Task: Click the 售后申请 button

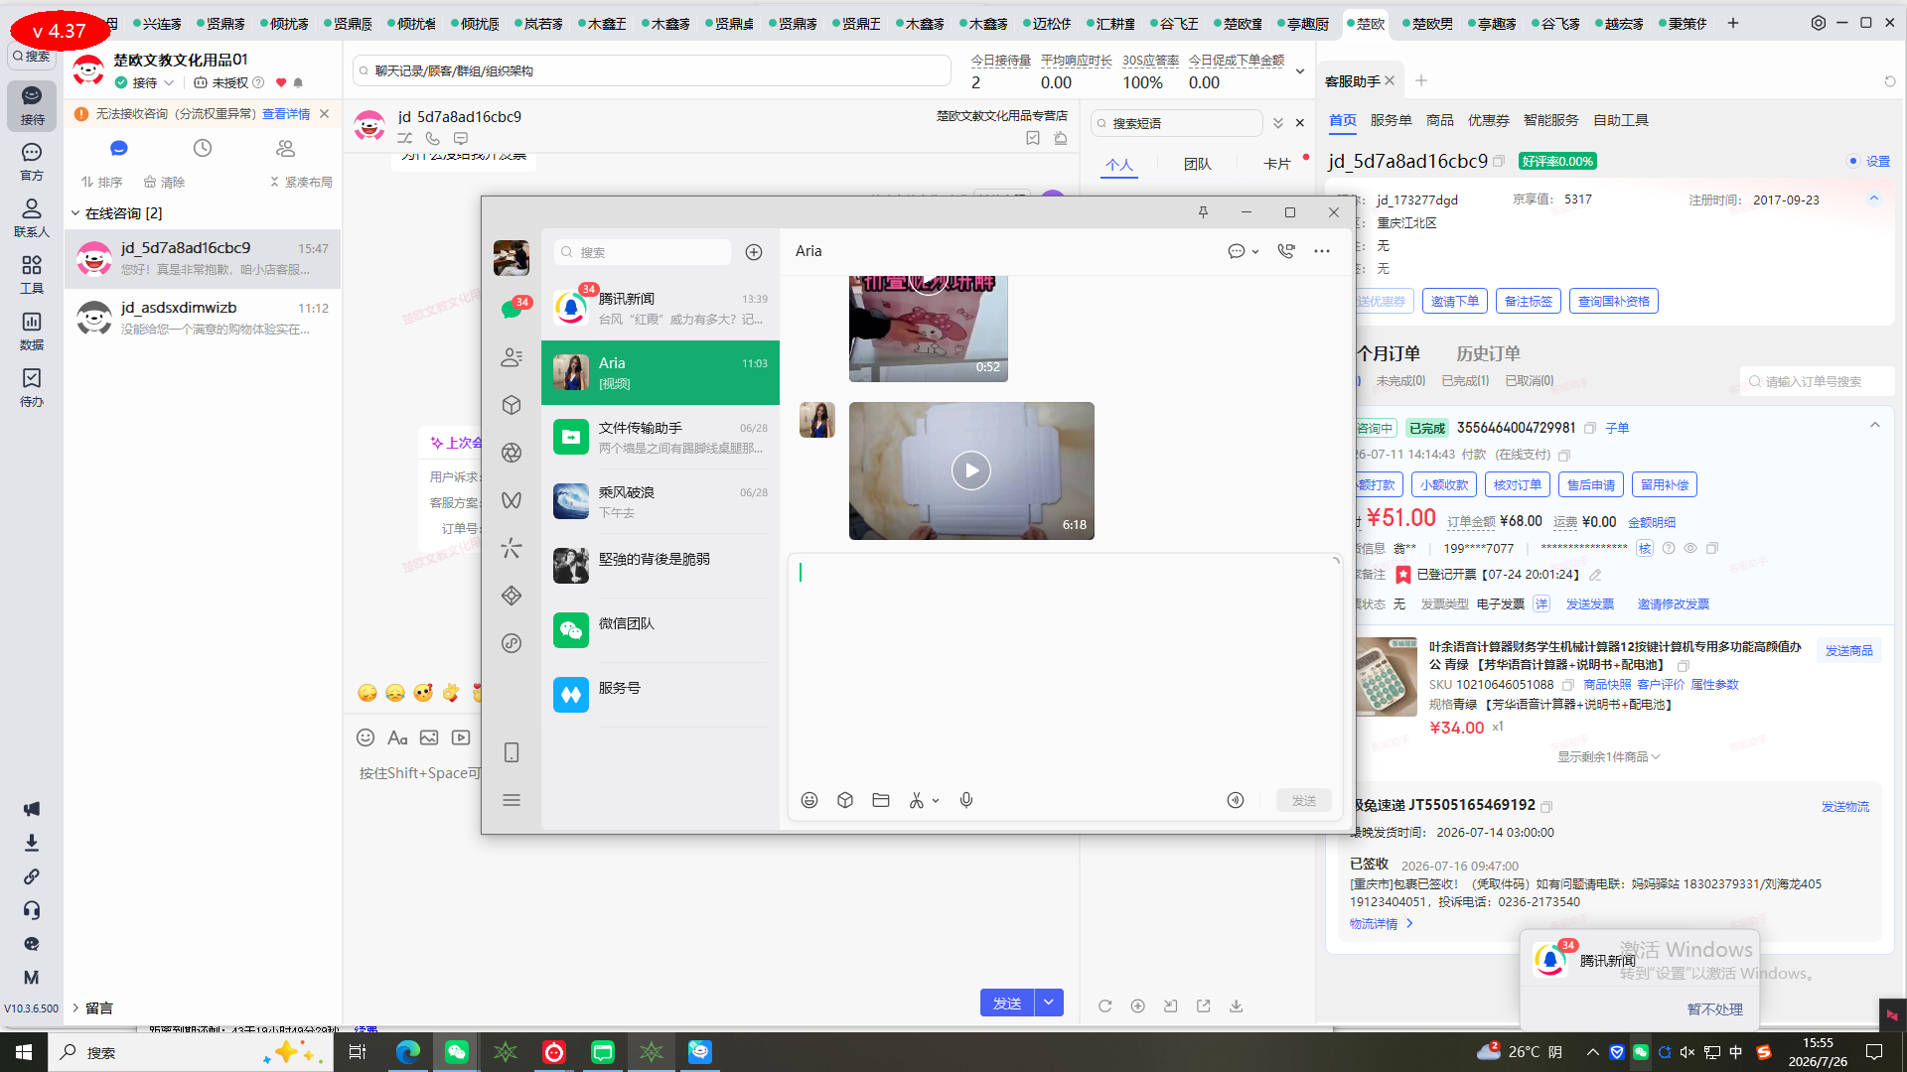Action: (x=1591, y=484)
